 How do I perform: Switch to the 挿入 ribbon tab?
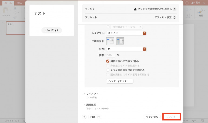(x=20, y=3)
